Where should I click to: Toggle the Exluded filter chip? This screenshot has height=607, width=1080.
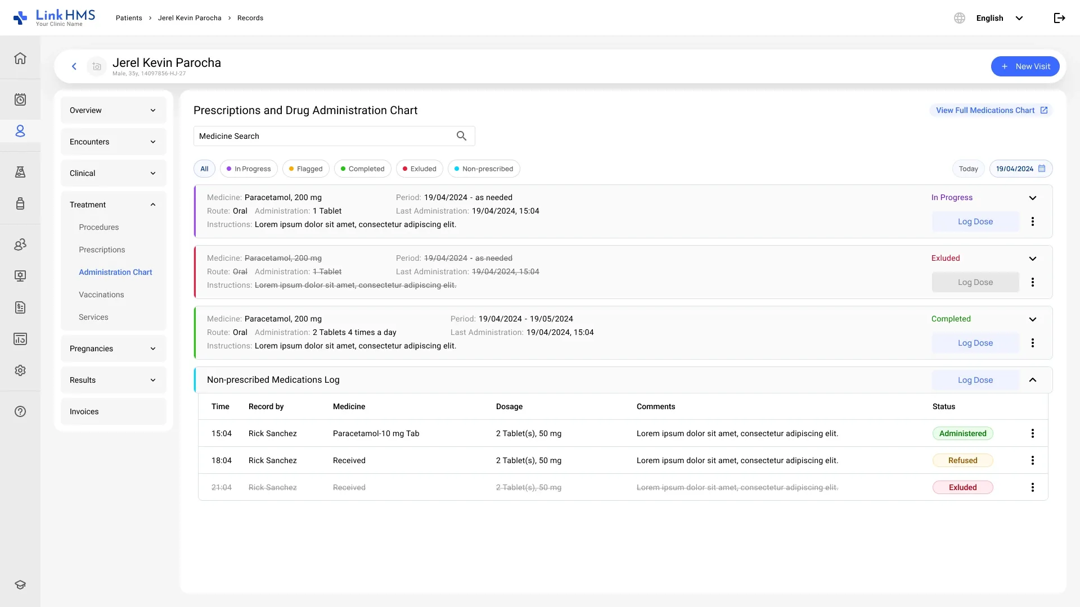[x=420, y=169]
